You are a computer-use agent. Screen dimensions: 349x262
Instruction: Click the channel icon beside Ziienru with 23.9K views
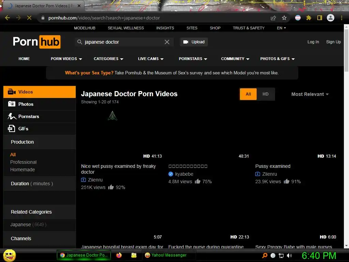(258, 174)
